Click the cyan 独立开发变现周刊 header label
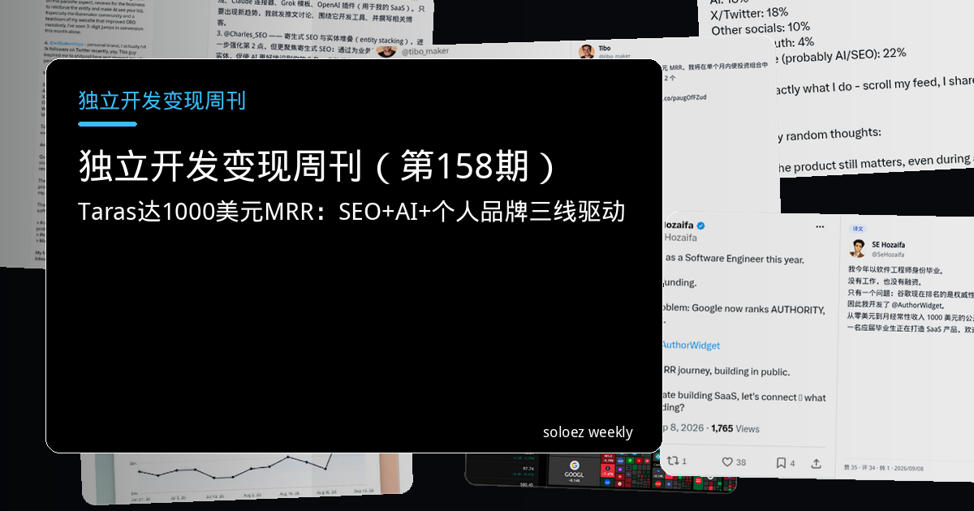Screen dimensions: 974x511 tap(162, 101)
